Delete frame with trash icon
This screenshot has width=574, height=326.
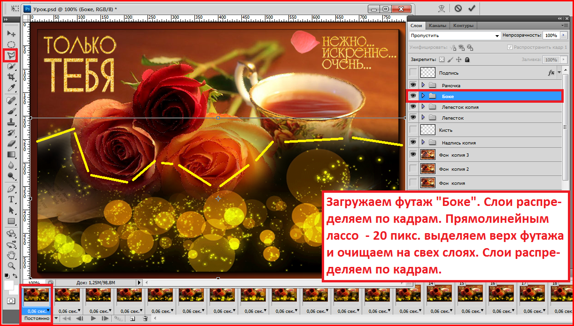coord(145,318)
